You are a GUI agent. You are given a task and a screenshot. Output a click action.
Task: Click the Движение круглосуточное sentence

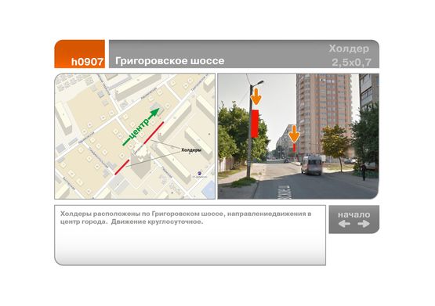(158, 221)
